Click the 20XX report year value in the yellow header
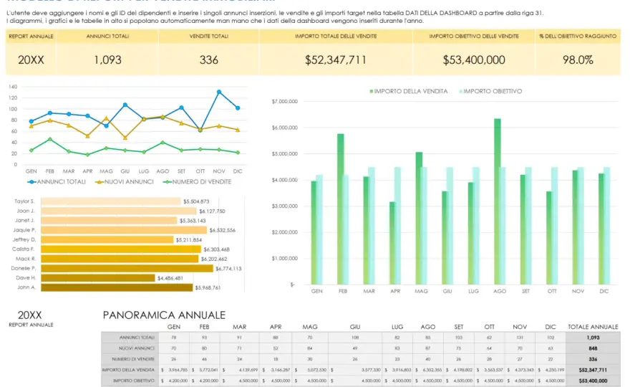The height and width of the screenshot is (387, 630). [31, 60]
